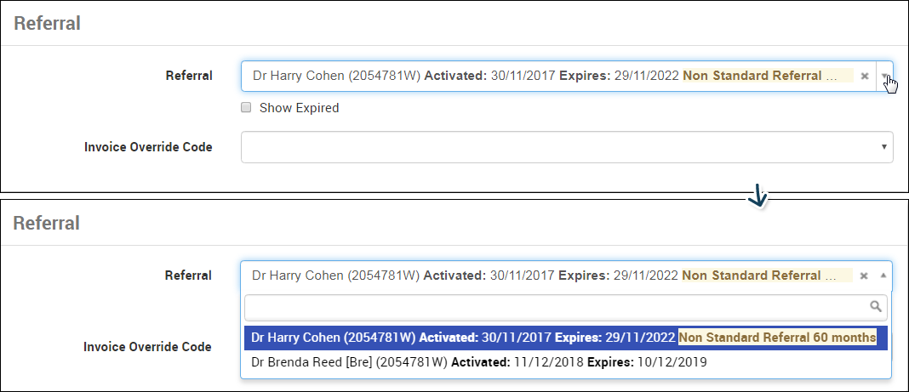The height and width of the screenshot is (392, 909).
Task: Click the Referral label beside the Show Expired checkbox
Action: [189, 76]
